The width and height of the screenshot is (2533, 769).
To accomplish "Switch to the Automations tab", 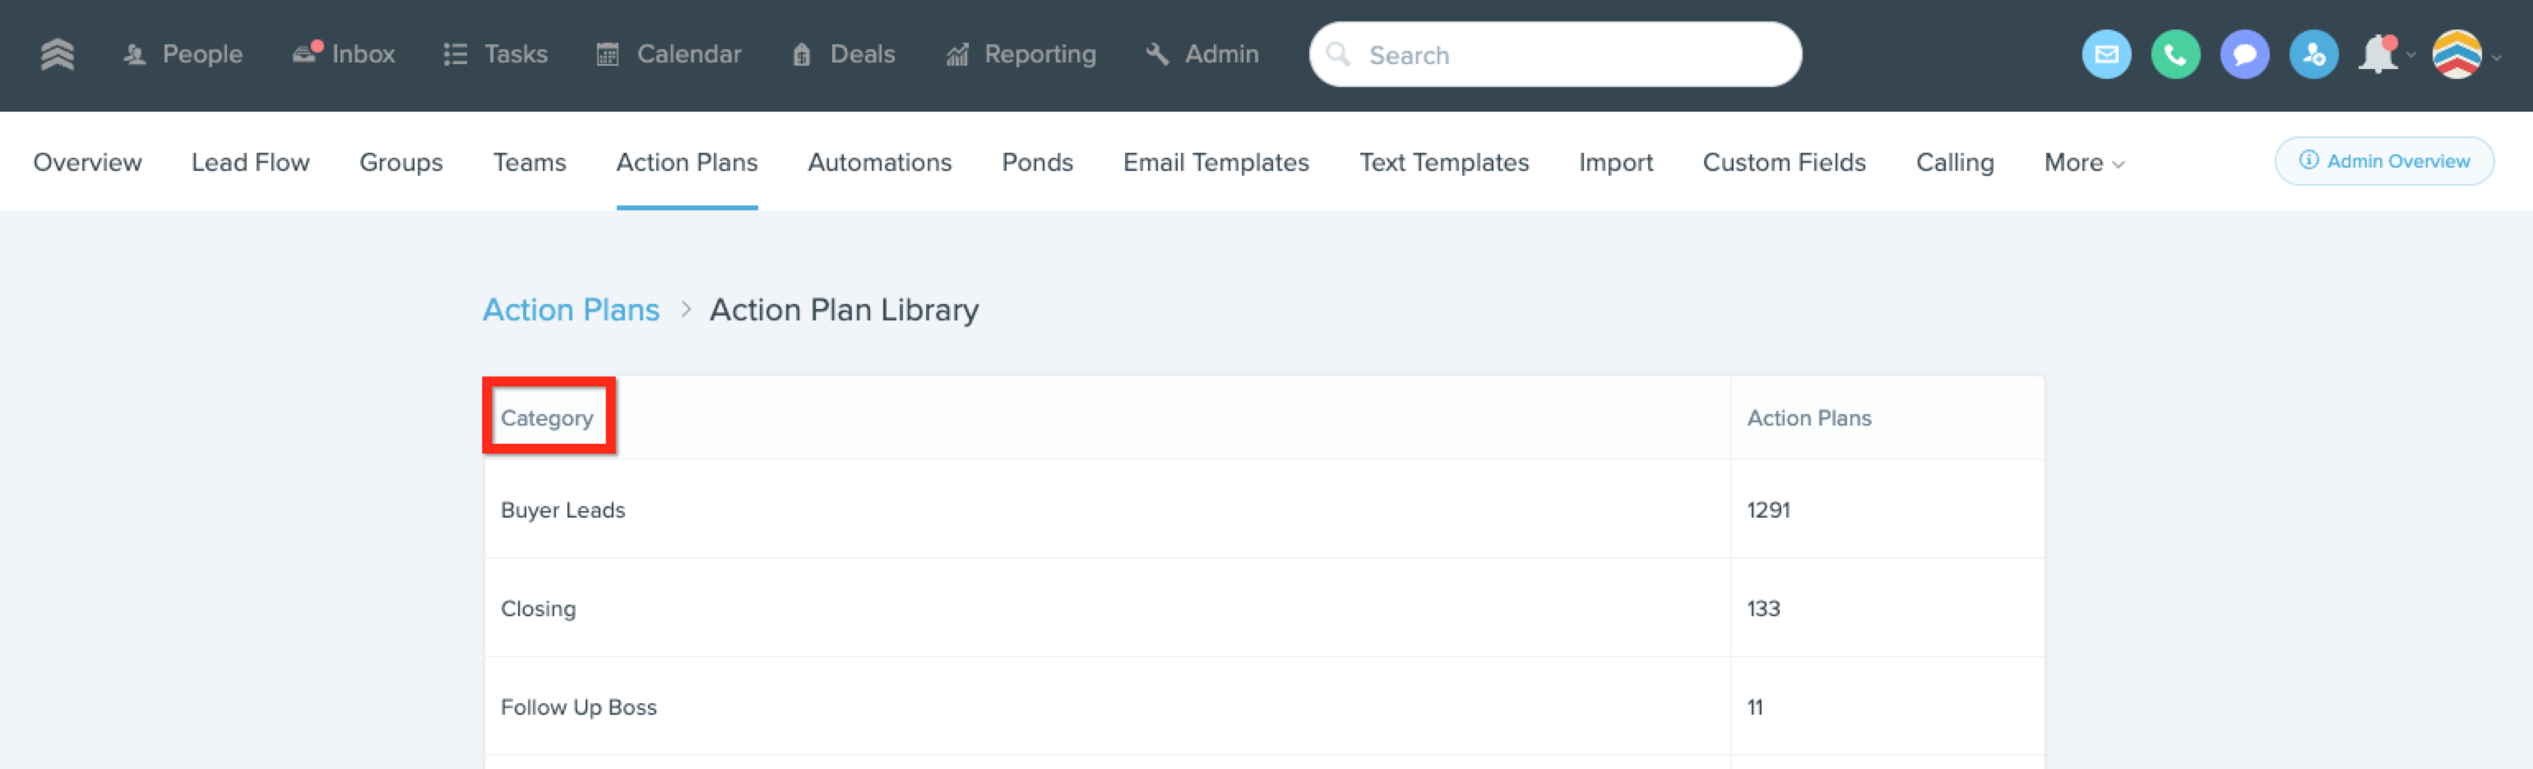I will click(879, 162).
